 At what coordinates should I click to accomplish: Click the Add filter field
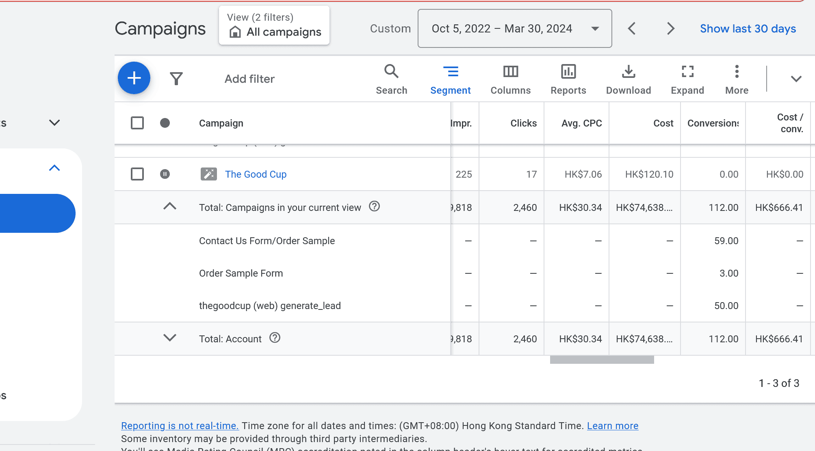coord(249,79)
